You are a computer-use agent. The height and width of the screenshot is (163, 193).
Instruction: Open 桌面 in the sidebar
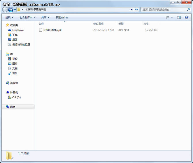pyautogui.click(x=15, y=40)
